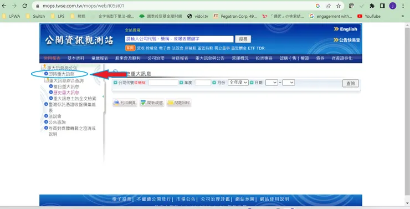The width and height of the screenshot is (410, 209).
Task: Click the 公司代號 company code input field
Action: coord(163,83)
